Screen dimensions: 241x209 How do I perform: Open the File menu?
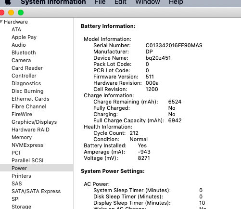pyautogui.click(x=100, y=2)
